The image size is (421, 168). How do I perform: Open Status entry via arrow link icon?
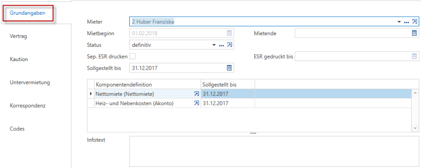[x=230, y=45]
